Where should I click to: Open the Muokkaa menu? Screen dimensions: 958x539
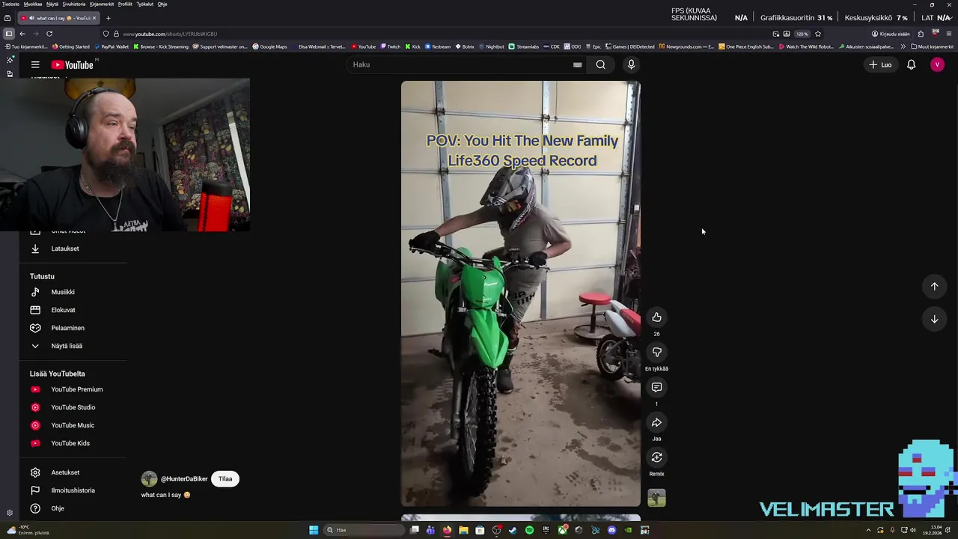[x=33, y=4]
